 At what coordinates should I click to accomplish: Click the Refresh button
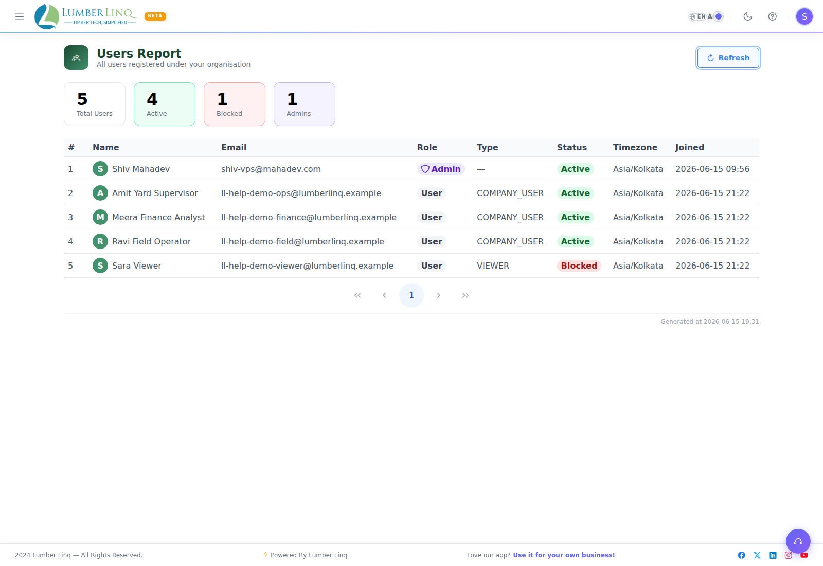(728, 58)
